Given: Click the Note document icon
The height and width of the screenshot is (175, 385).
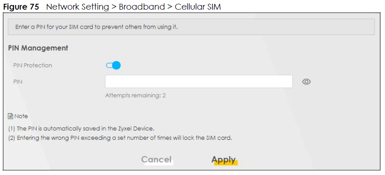Looking at the screenshot, I should [10, 116].
